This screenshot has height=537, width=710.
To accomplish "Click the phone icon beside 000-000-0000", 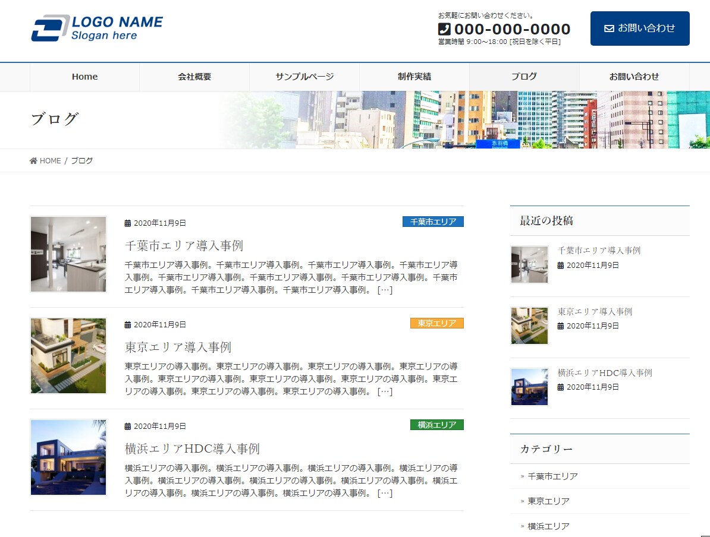I will tap(444, 29).
